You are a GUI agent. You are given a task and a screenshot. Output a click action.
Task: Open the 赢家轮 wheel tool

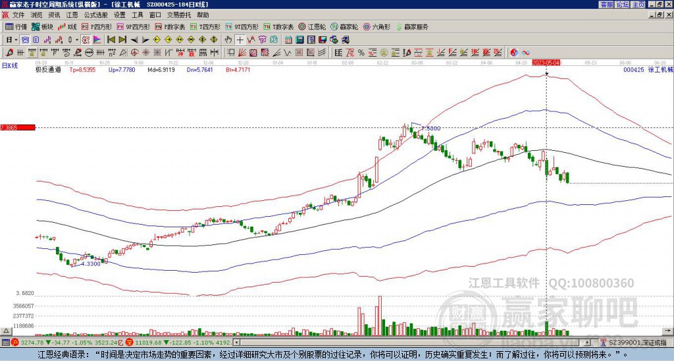pyautogui.click(x=344, y=26)
